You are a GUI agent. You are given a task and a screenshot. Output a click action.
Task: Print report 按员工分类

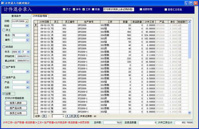click(x=16, y=113)
